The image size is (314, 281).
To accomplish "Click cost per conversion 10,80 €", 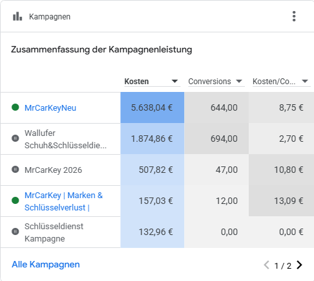I will (x=289, y=170).
